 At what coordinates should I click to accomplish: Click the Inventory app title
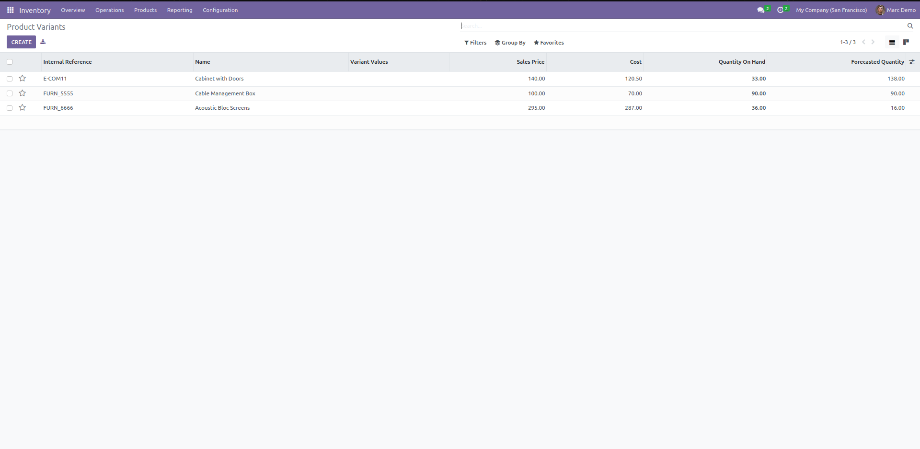(x=35, y=11)
